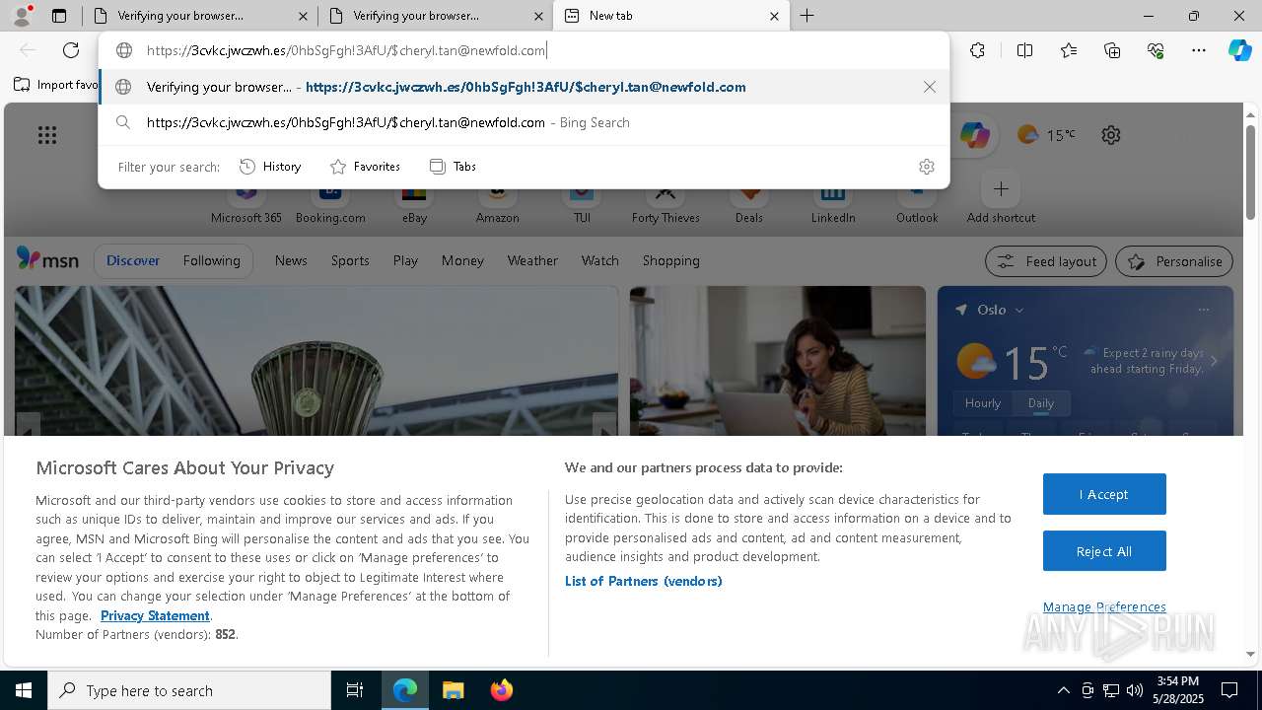Screen dimensions: 1262x710
Task: Open LinkedIn shortcut tile
Action: 833,205
